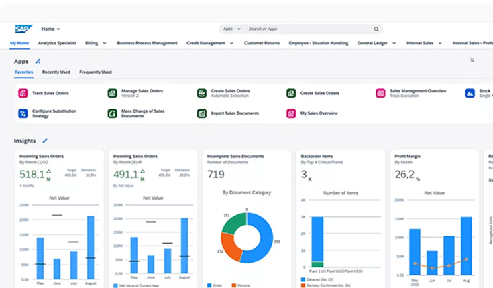Switch to the Frequently Used tab
The image size is (493, 288).
95,72
